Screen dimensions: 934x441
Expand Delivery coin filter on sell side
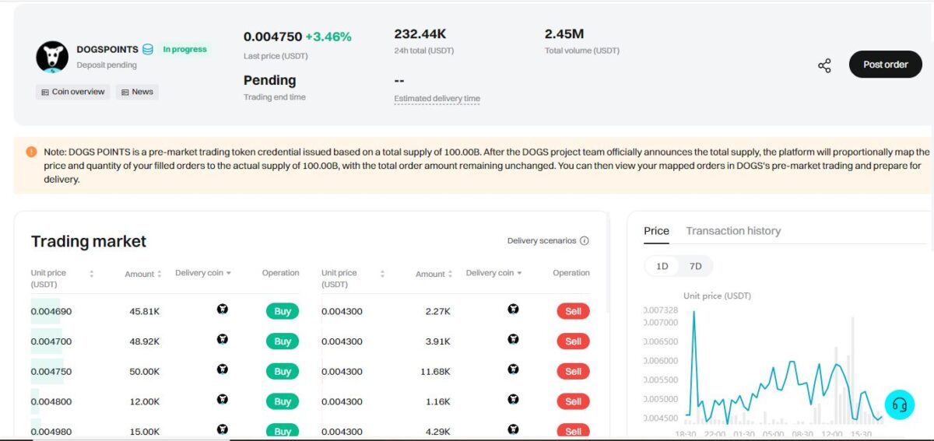(519, 273)
